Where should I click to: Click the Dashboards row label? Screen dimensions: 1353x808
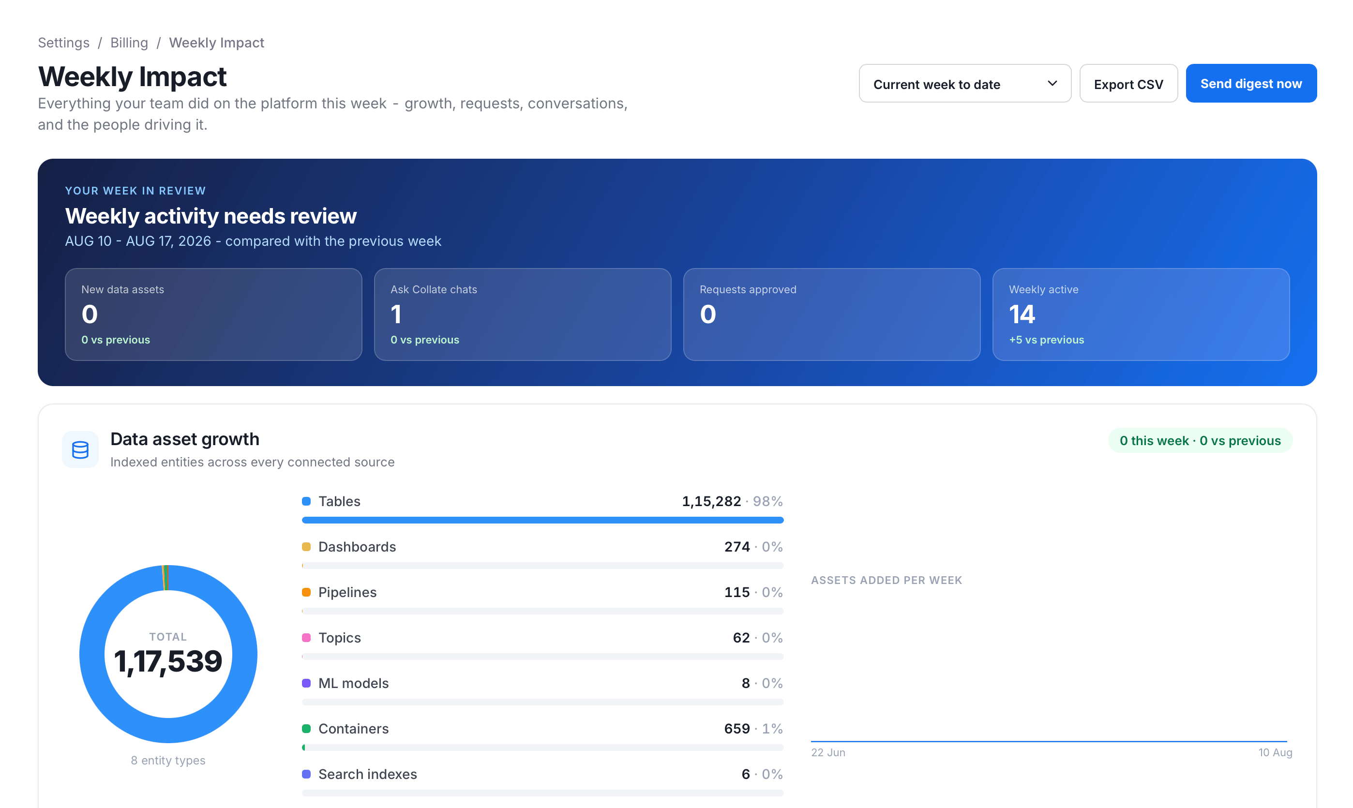(357, 547)
